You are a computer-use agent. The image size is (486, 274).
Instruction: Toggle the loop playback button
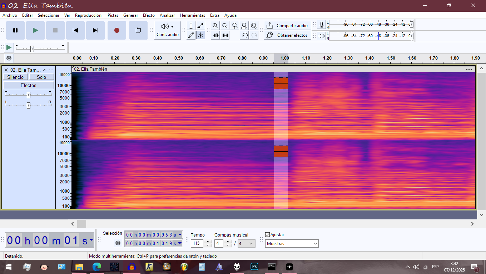pyautogui.click(x=138, y=30)
